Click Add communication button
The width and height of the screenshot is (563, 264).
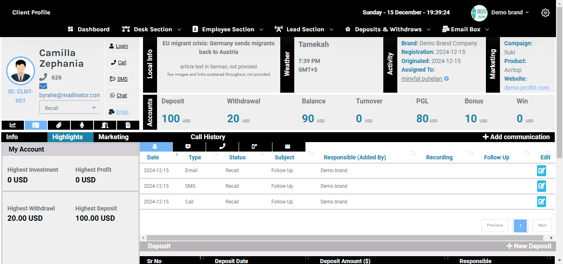(516, 137)
